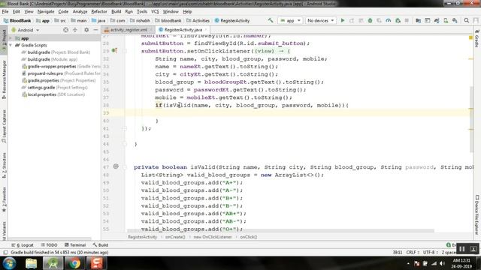This screenshot has width=481, height=270.
Task: Show hidden system tray icons arrow
Action: [x=408, y=263]
